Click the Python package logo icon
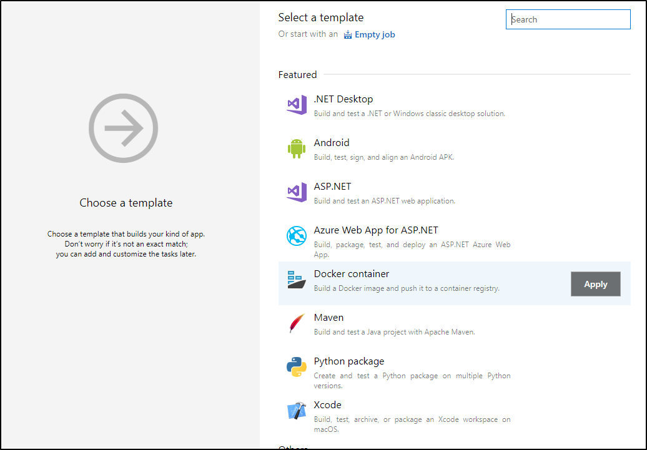 [x=297, y=367]
